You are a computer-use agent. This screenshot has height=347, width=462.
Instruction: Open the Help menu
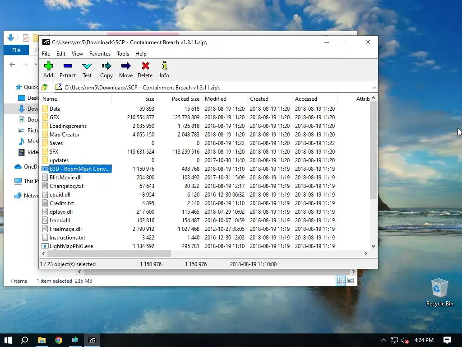[141, 54]
